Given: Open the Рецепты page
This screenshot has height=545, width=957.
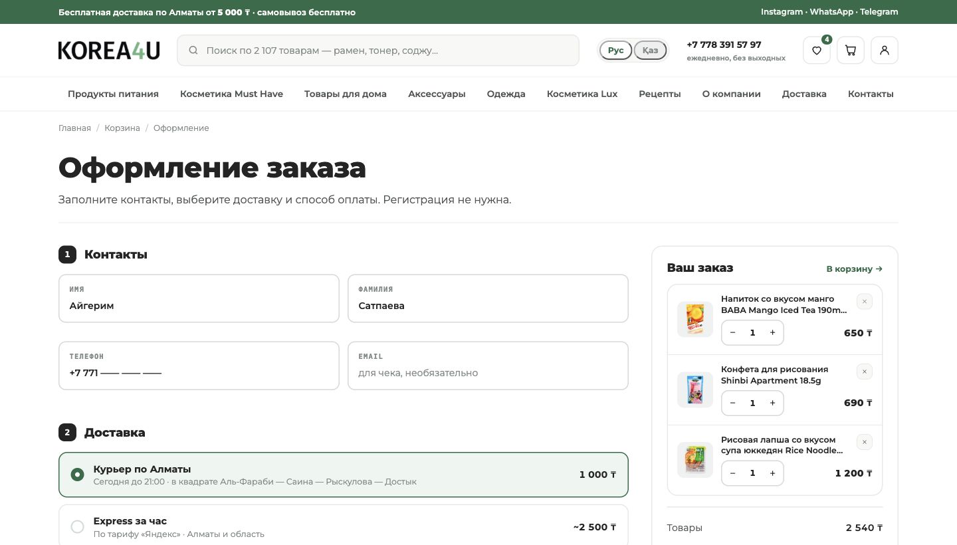Looking at the screenshot, I should click(660, 94).
